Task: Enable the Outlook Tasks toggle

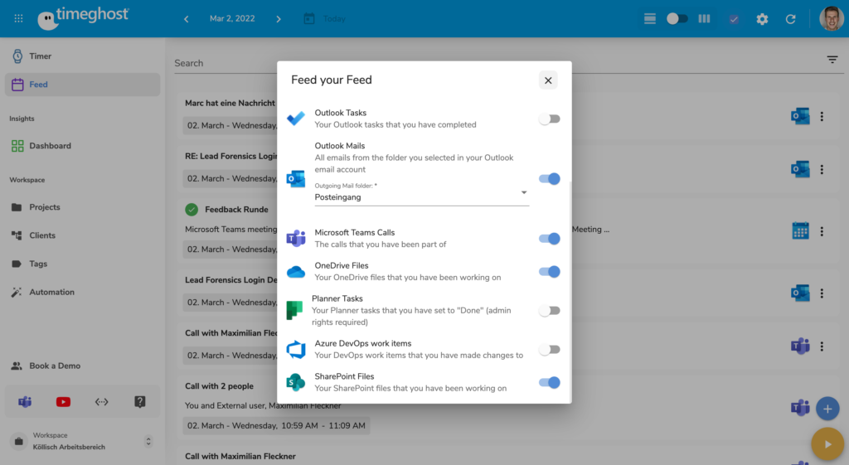Action: pos(549,119)
